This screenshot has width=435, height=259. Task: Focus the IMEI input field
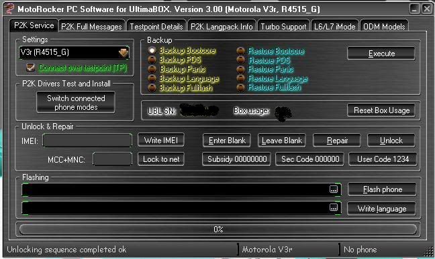[87, 141]
